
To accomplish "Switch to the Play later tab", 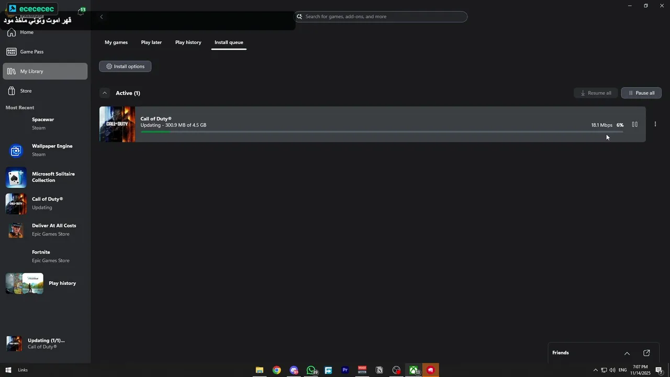I will click(151, 42).
